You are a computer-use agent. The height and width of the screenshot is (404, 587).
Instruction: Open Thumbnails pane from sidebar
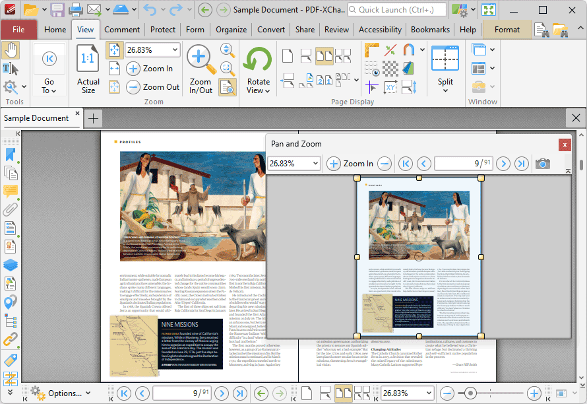pyautogui.click(x=11, y=173)
